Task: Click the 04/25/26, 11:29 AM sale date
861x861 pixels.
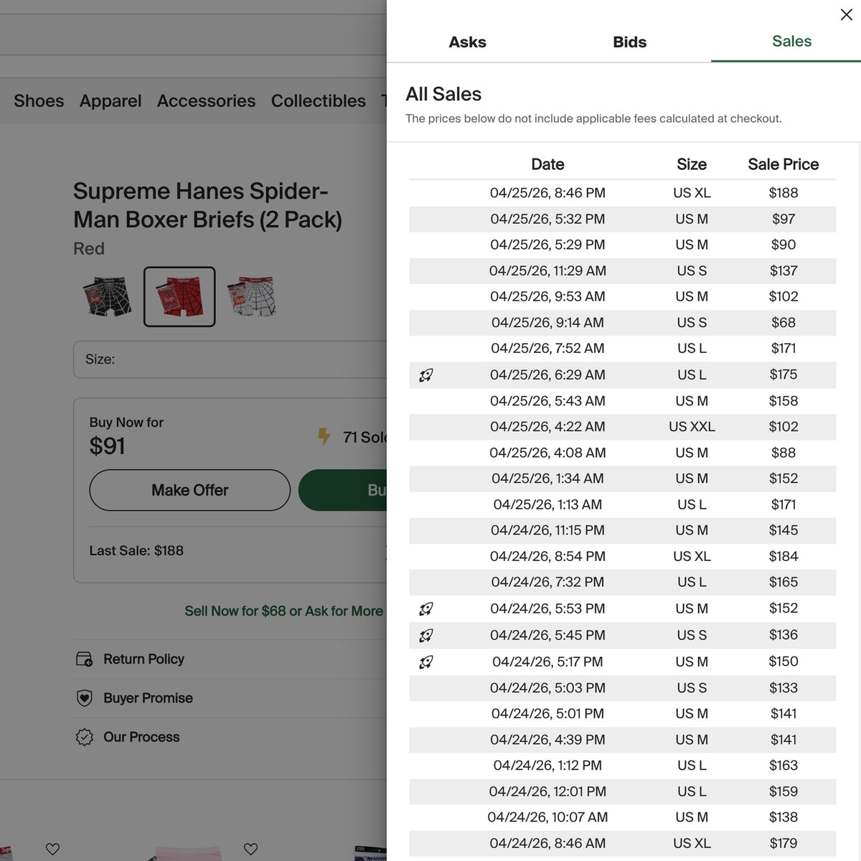Action: click(x=547, y=270)
